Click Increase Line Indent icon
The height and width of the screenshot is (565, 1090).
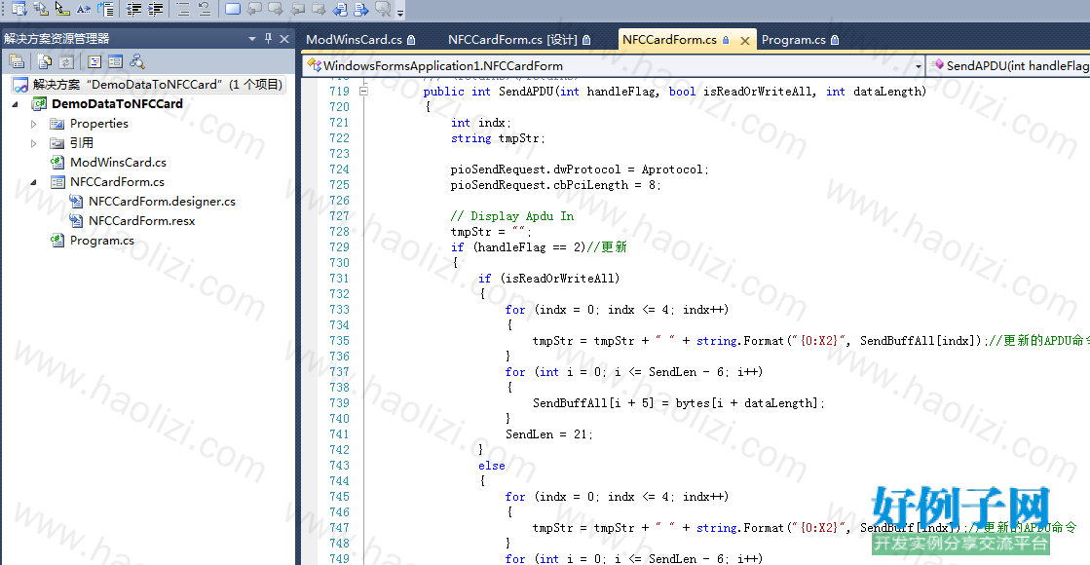pyautogui.click(x=156, y=9)
